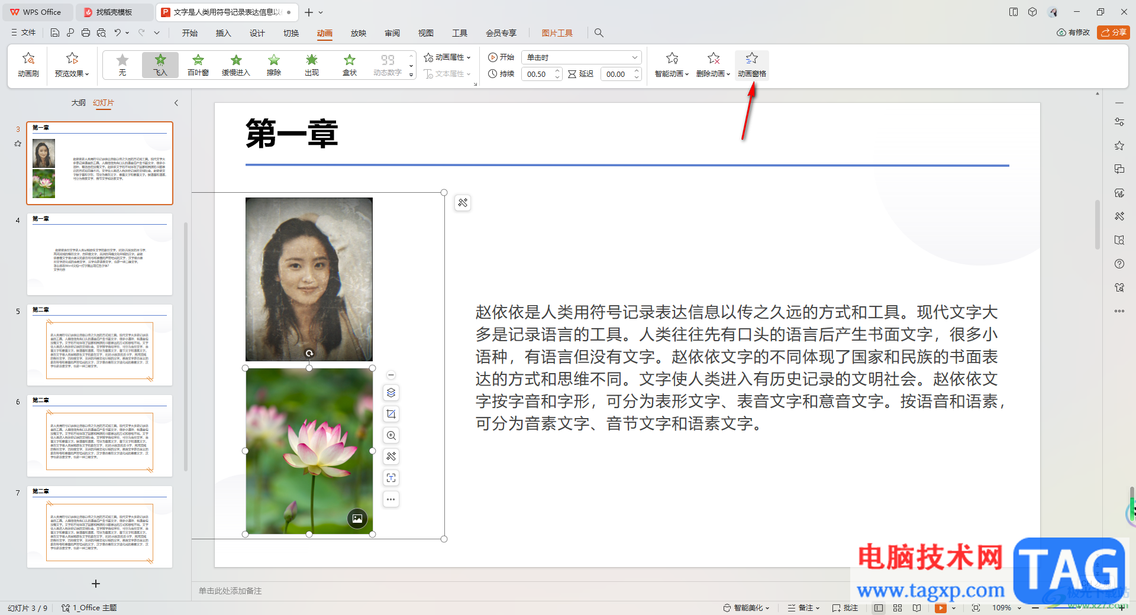Open the quick access toolbar customize arrow
The image size is (1136, 615).
click(x=157, y=33)
